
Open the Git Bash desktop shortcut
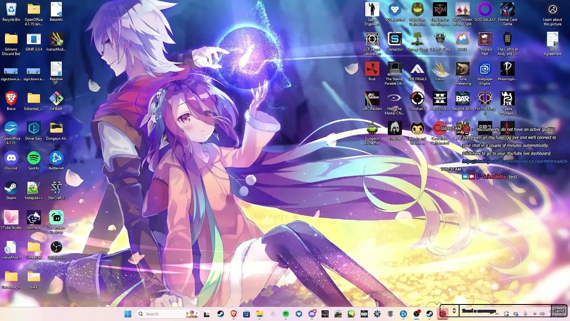click(x=56, y=102)
